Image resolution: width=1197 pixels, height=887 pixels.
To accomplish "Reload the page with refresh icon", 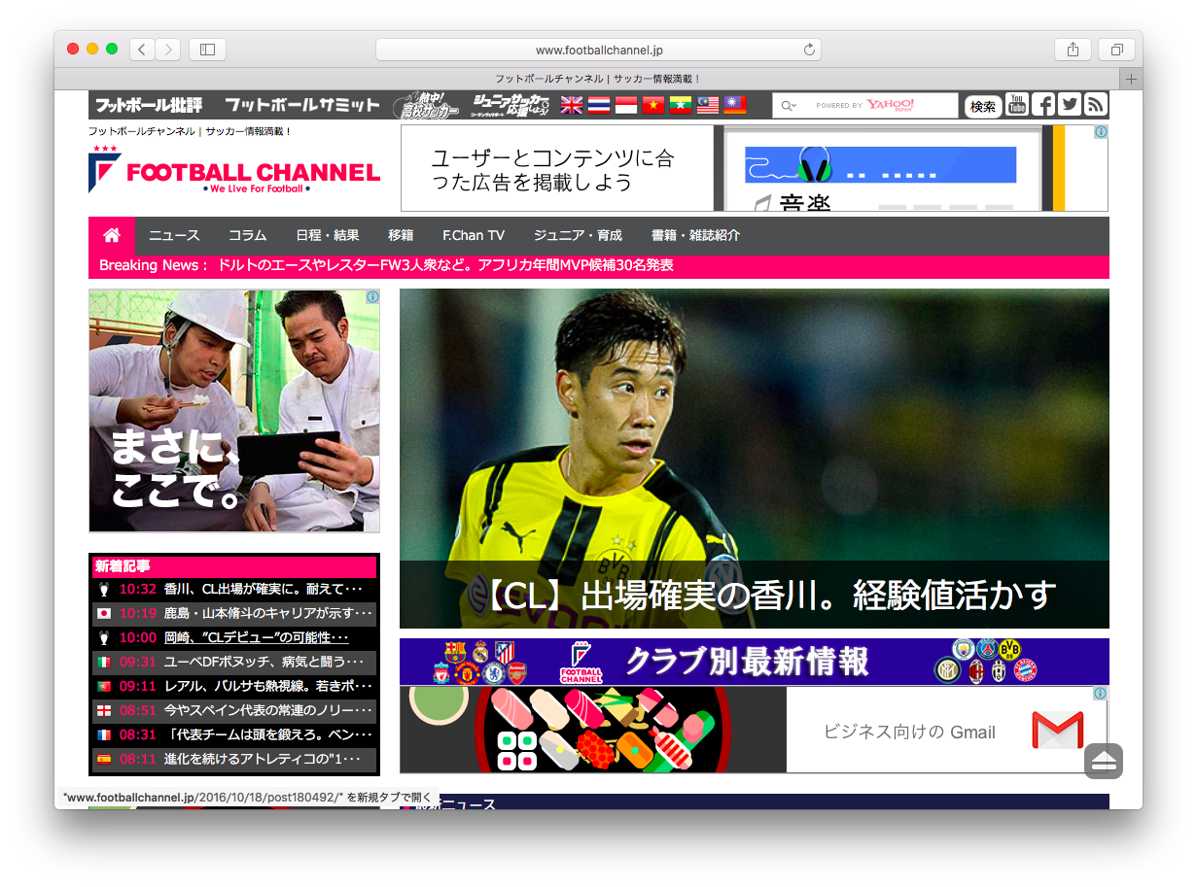I will click(x=809, y=50).
